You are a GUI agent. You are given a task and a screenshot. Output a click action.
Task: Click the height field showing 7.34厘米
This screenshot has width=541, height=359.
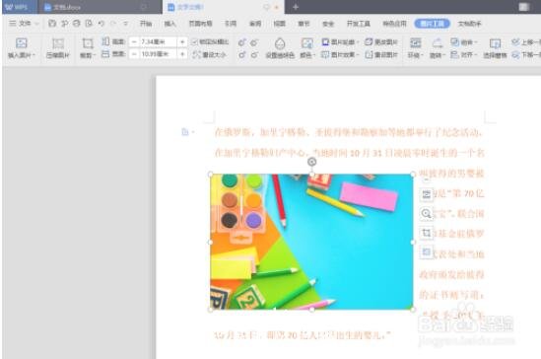pos(158,41)
